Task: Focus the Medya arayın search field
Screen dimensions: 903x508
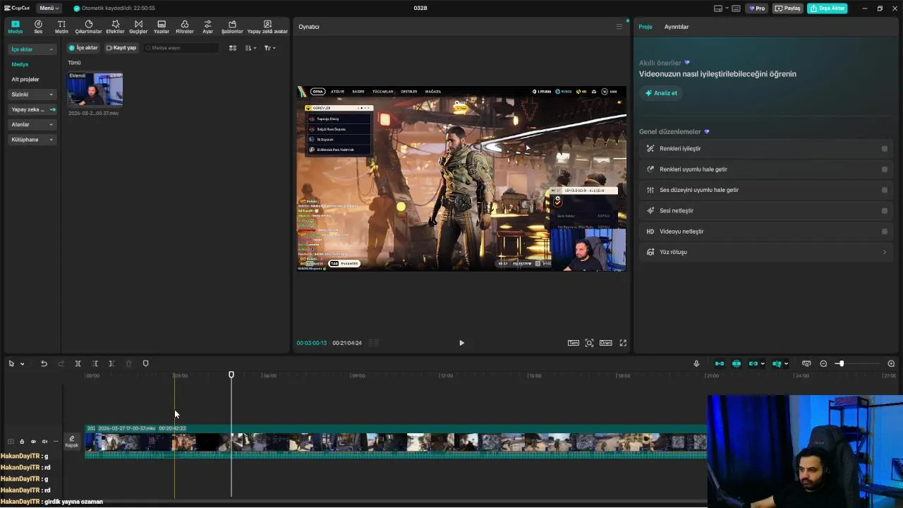Action: (x=181, y=48)
